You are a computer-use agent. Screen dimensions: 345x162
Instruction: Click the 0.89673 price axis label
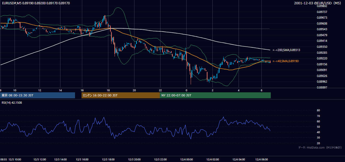pyautogui.click(x=322, y=18)
